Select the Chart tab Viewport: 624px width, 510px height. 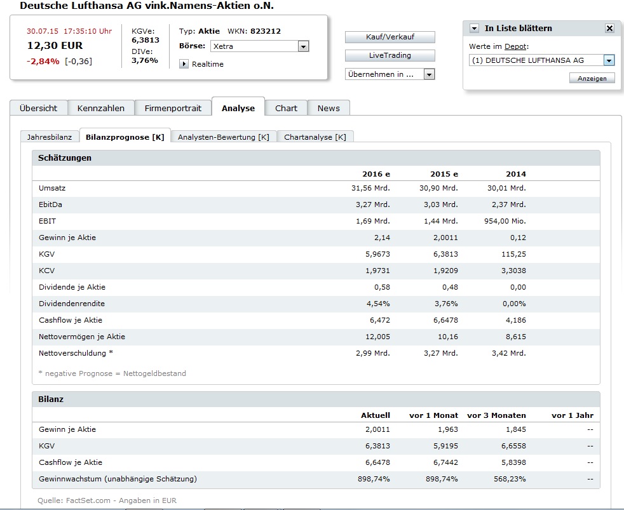click(286, 108)
